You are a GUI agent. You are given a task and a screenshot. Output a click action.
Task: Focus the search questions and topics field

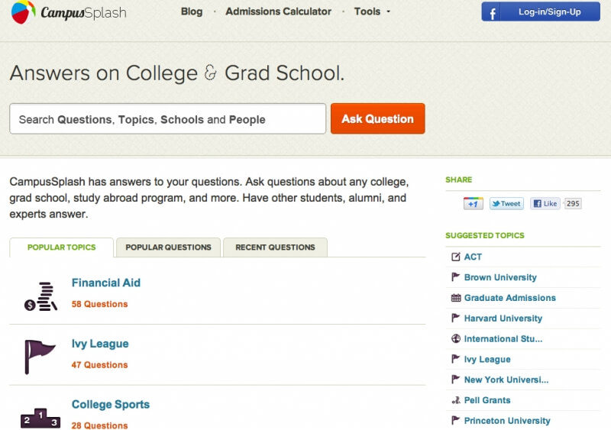click(167, 118)
